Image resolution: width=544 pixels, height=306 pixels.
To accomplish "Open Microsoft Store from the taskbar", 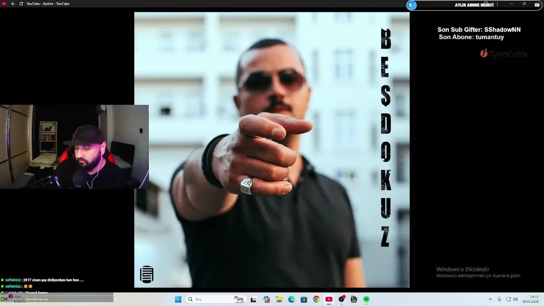I will coord(304,299).
